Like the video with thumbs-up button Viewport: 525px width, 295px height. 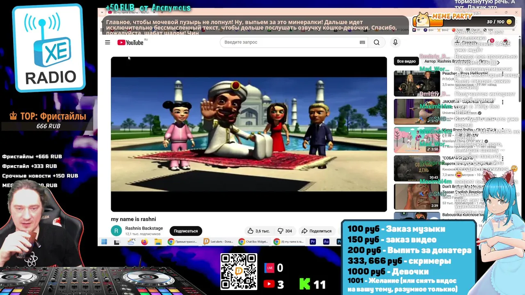[x=259, y=231]
